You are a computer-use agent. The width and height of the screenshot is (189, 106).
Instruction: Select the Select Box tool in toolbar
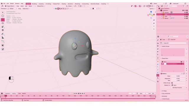(x=3, y=12)
